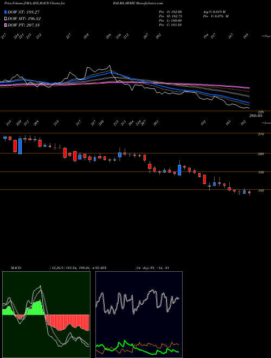Click the '(14 day) 39, +14, -31' ADX values
This screenshot has width=271, height=358.
point(152,267)
